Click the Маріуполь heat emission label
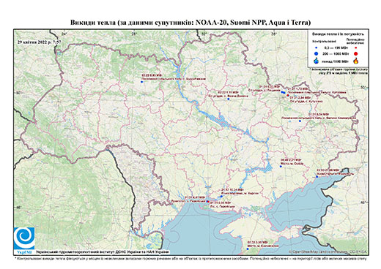The height and width of the screenshot is (269, 381). [x=335, y=173]
